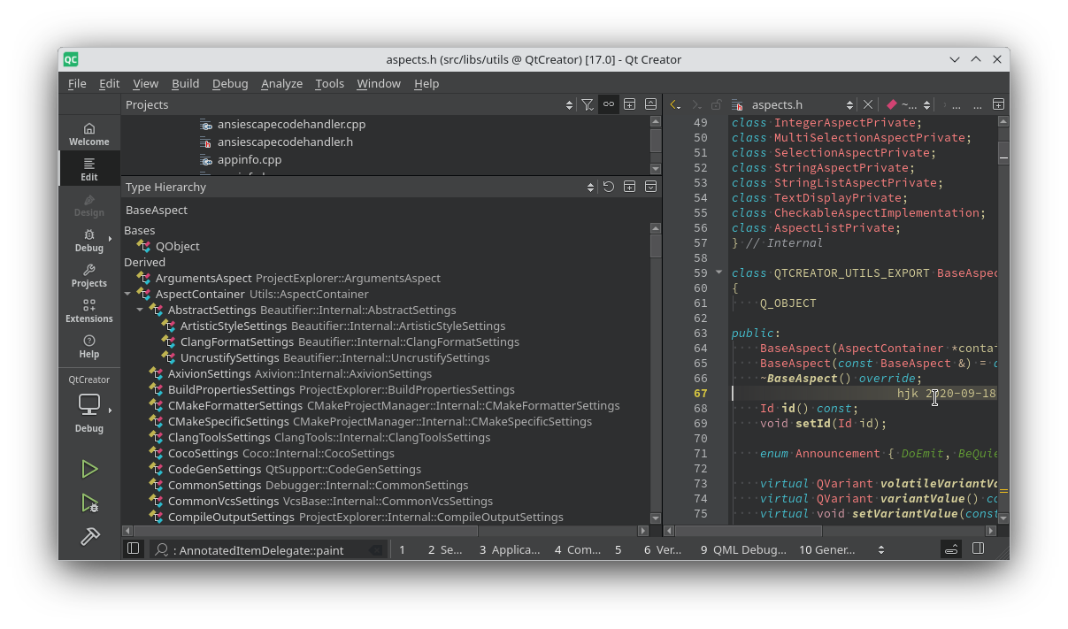Toggle the right sidebar visibility
This screenshot has height=629, width=1068.
tap(978, 548)
